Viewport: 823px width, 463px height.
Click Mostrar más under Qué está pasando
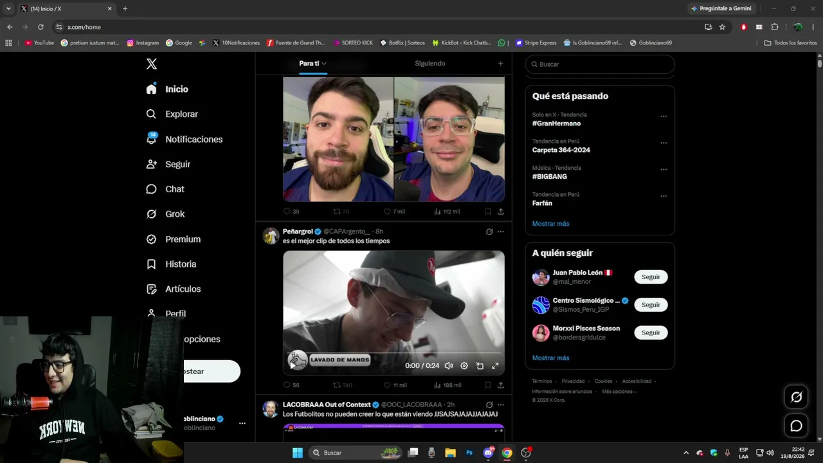pos(550,224)
